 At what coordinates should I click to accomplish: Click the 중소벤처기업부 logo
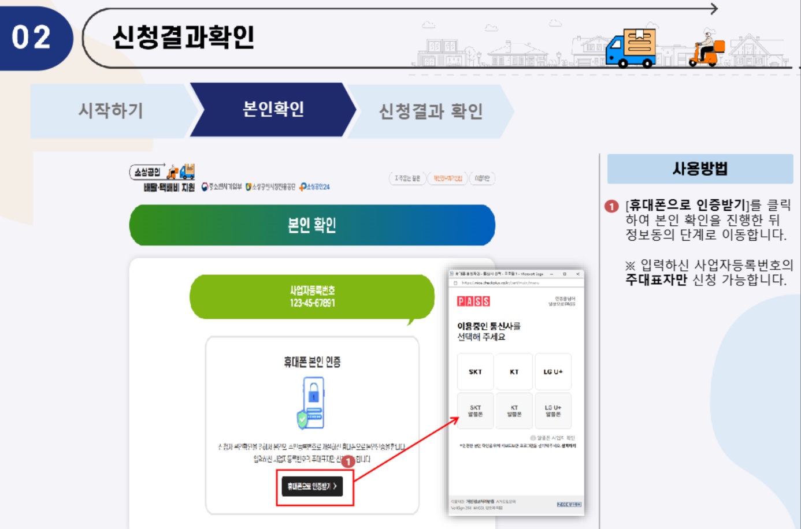221,187
